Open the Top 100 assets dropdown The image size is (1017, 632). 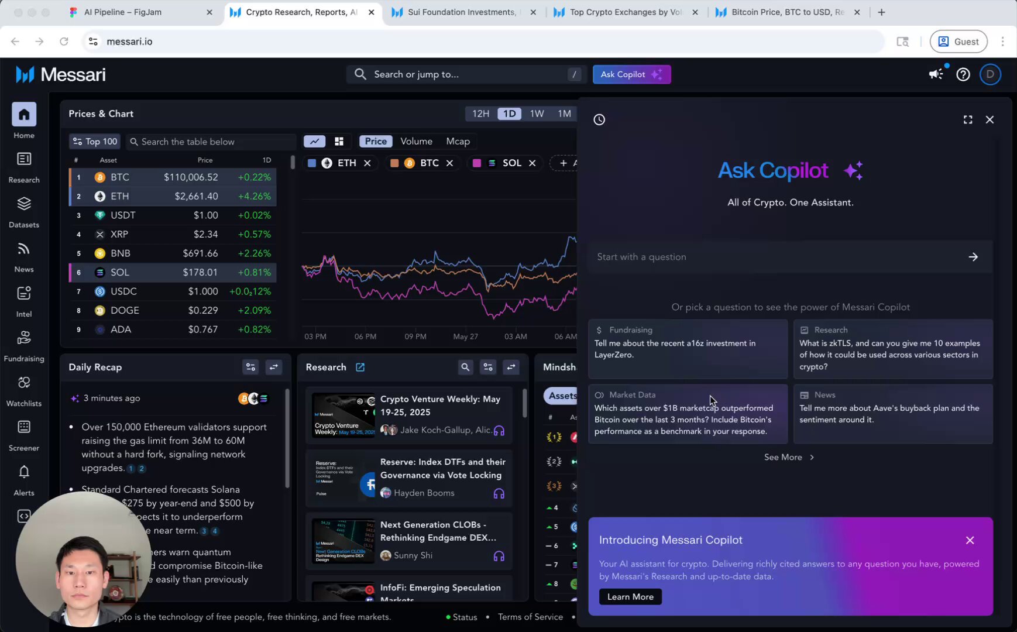(94, 141)
